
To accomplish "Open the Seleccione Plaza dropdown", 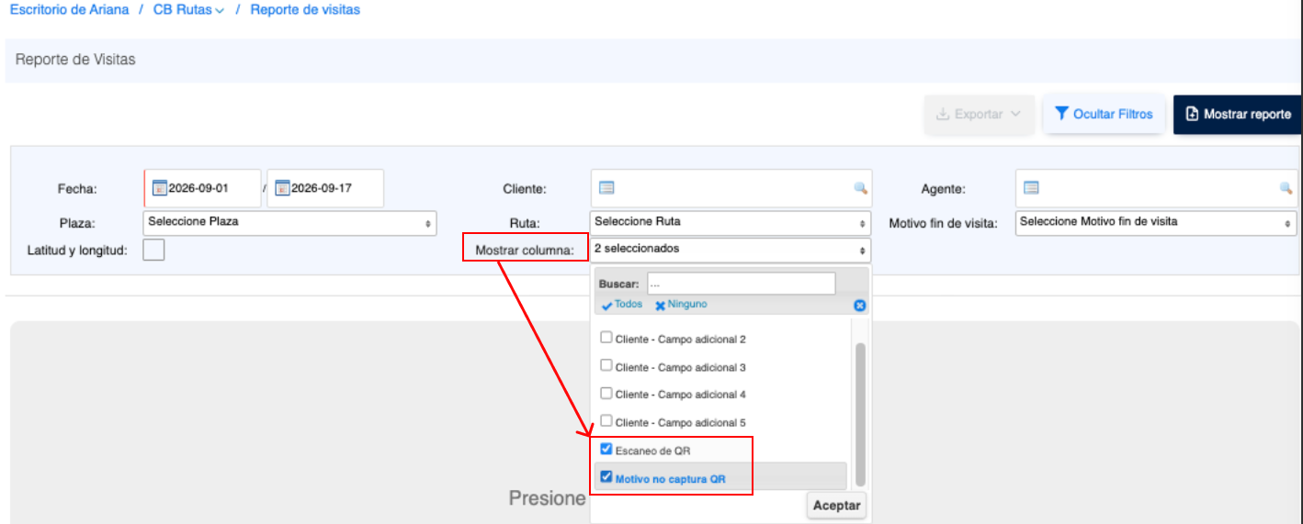I will coord(289,223).
